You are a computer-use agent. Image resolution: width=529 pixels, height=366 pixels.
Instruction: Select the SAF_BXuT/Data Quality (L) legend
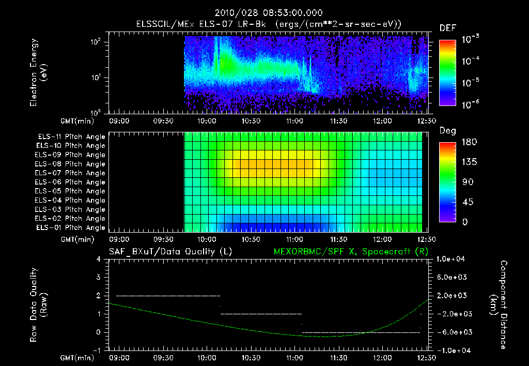pyautogui.click(x=170, y=252)
